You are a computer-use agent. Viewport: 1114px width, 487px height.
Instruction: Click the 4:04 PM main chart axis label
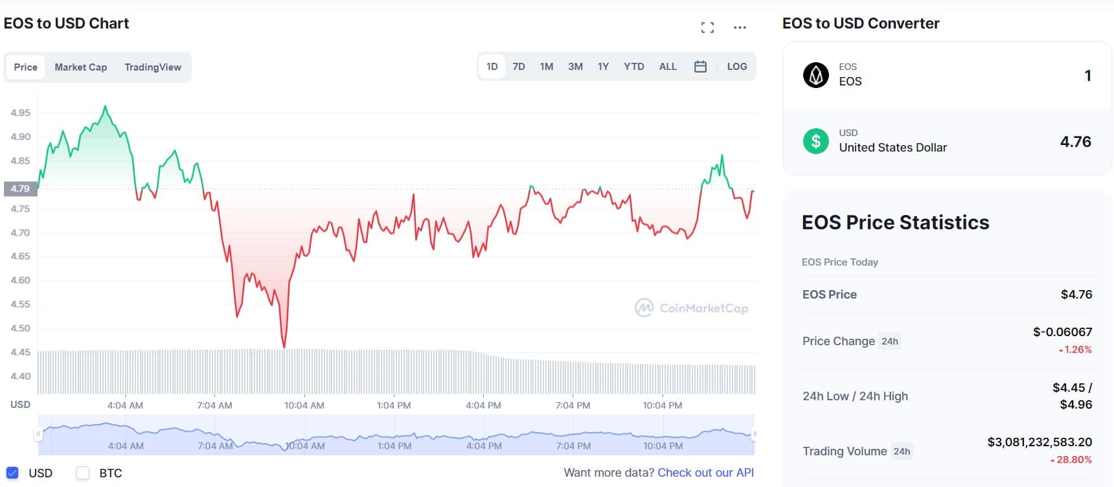(483, 405)
